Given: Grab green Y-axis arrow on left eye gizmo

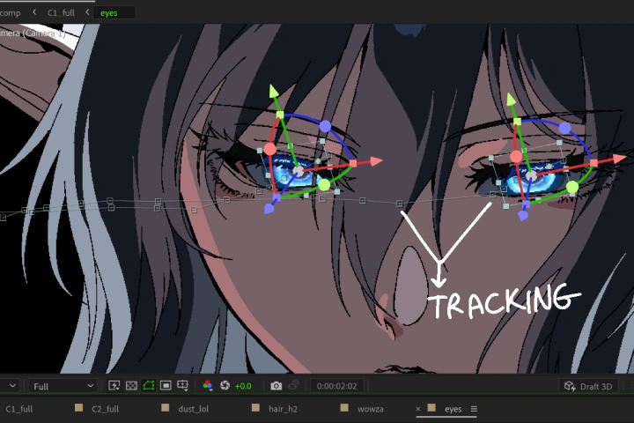Looking at the screenshot, I should point(274,91).
